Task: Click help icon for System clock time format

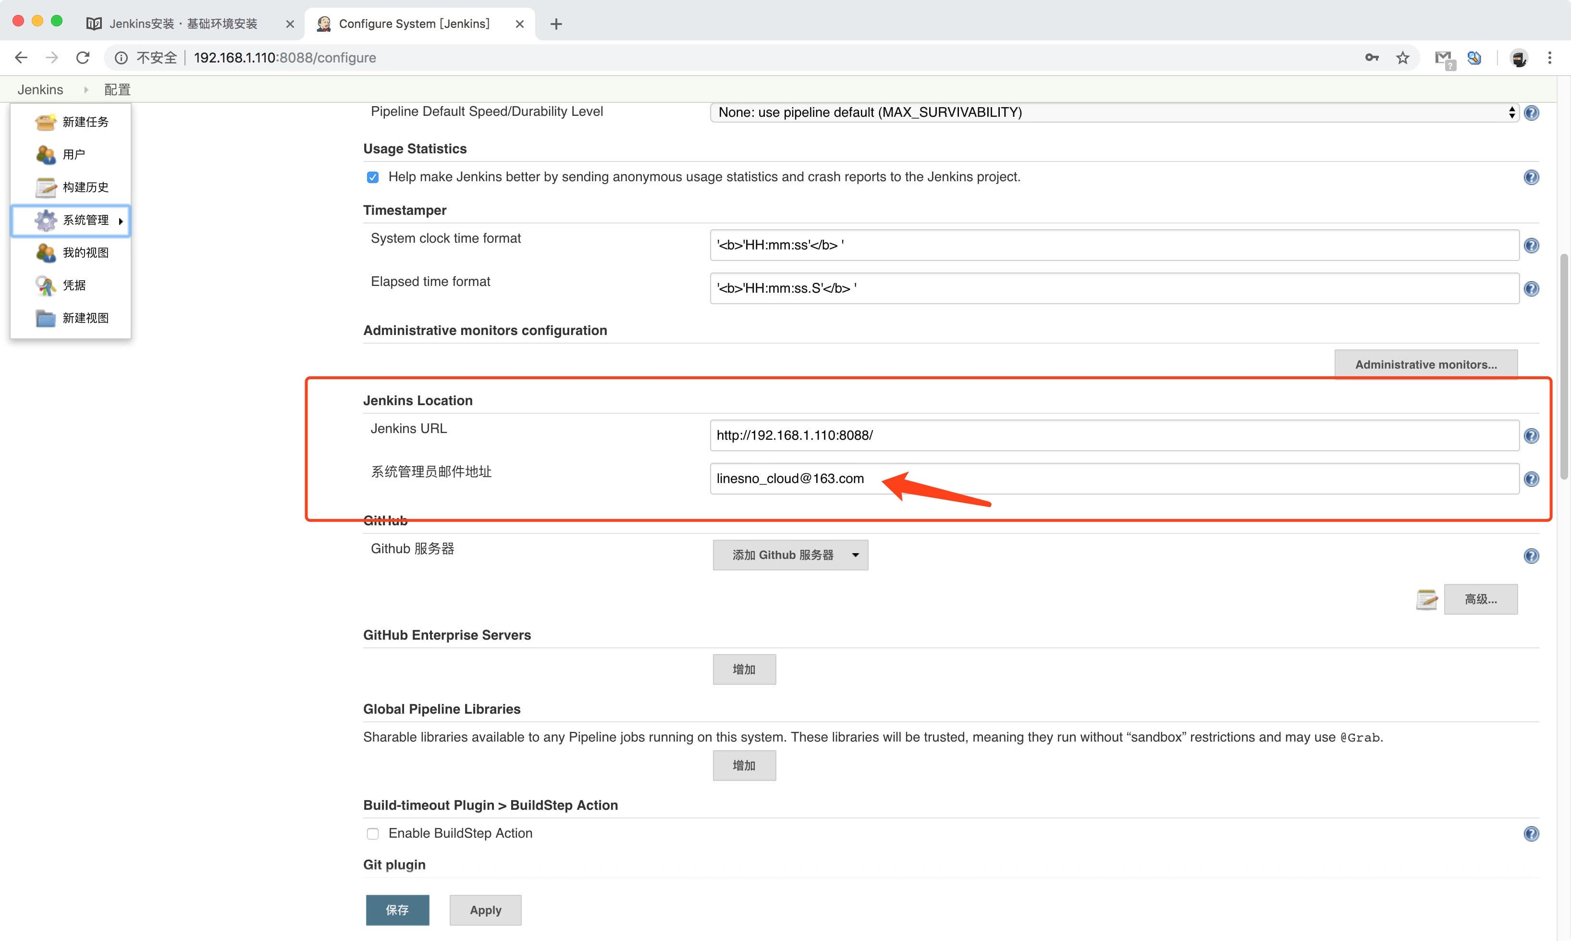Action: pyautogui.click(x=1531, y=246)
